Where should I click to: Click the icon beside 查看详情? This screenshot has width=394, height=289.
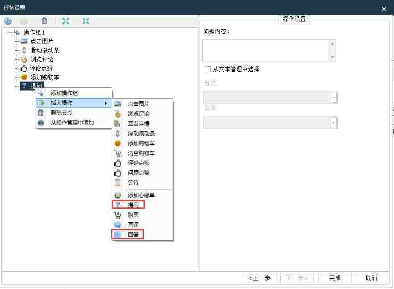117,124
